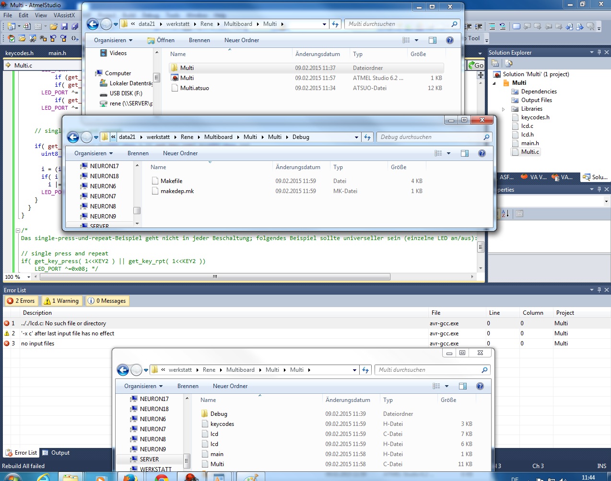
Task: Click Neuer Ordner in bottom Multi explorer window
Action: [230, 386]
